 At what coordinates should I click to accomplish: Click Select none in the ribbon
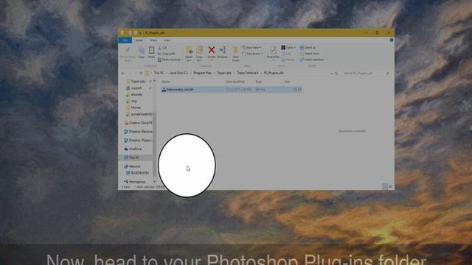[x=310, y=54]
